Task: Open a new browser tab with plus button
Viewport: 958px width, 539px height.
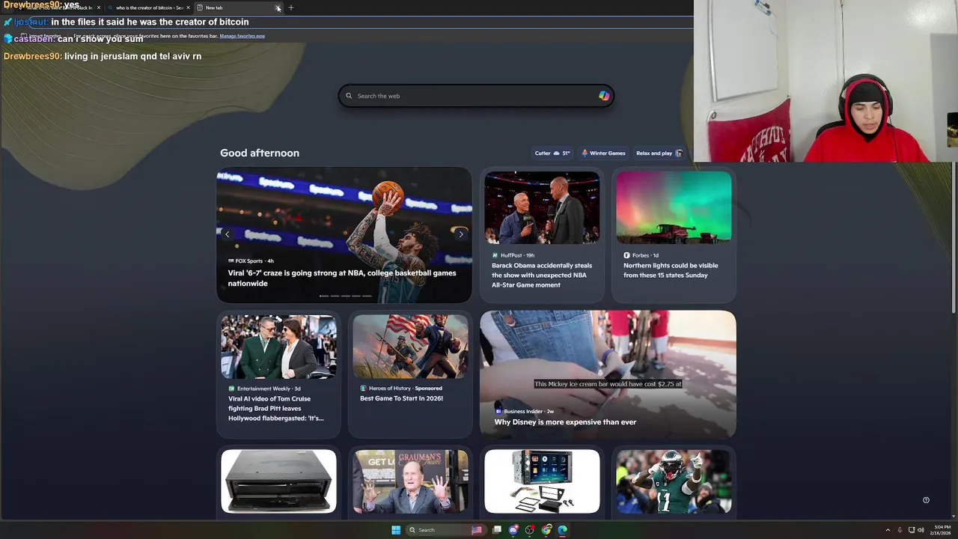Action: [291, 7]
